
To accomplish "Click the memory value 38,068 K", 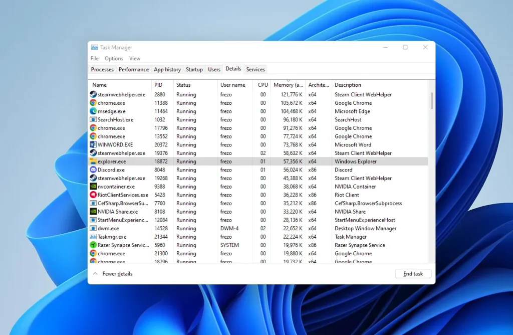I will [293, 187].
